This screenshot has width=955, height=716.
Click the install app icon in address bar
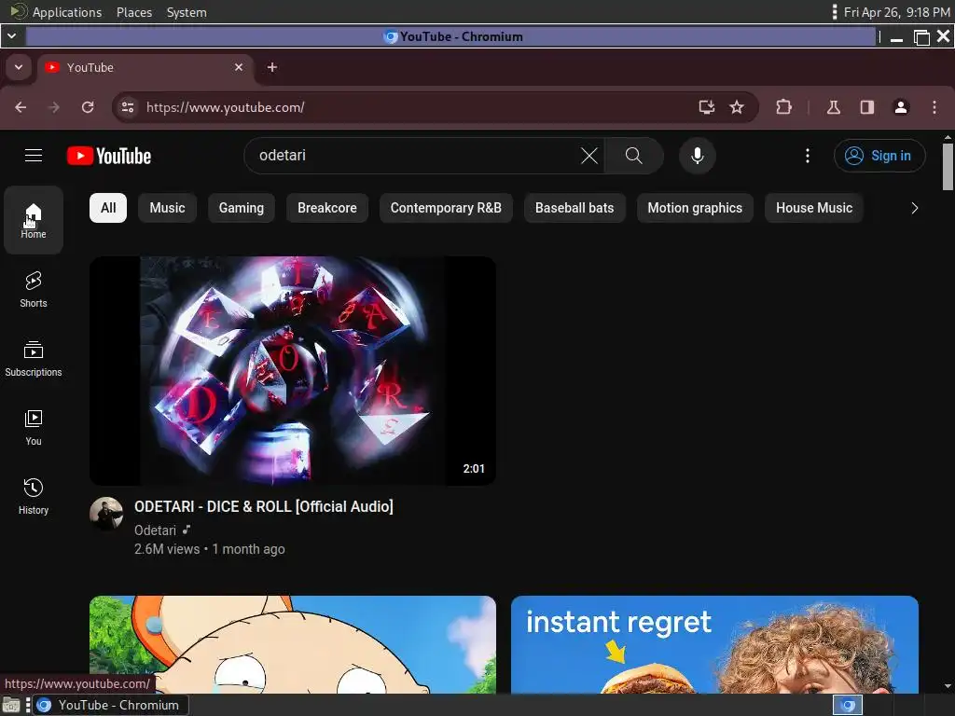coord(707,108)
